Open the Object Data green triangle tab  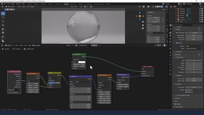170,67
